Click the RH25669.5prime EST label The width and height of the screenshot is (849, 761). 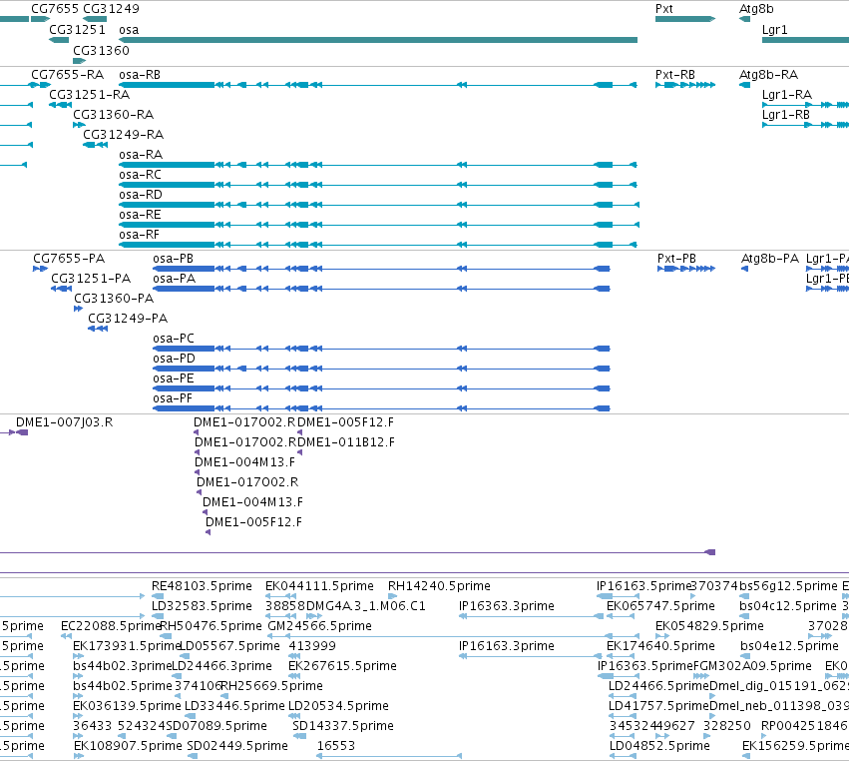[x=271, y=686]
